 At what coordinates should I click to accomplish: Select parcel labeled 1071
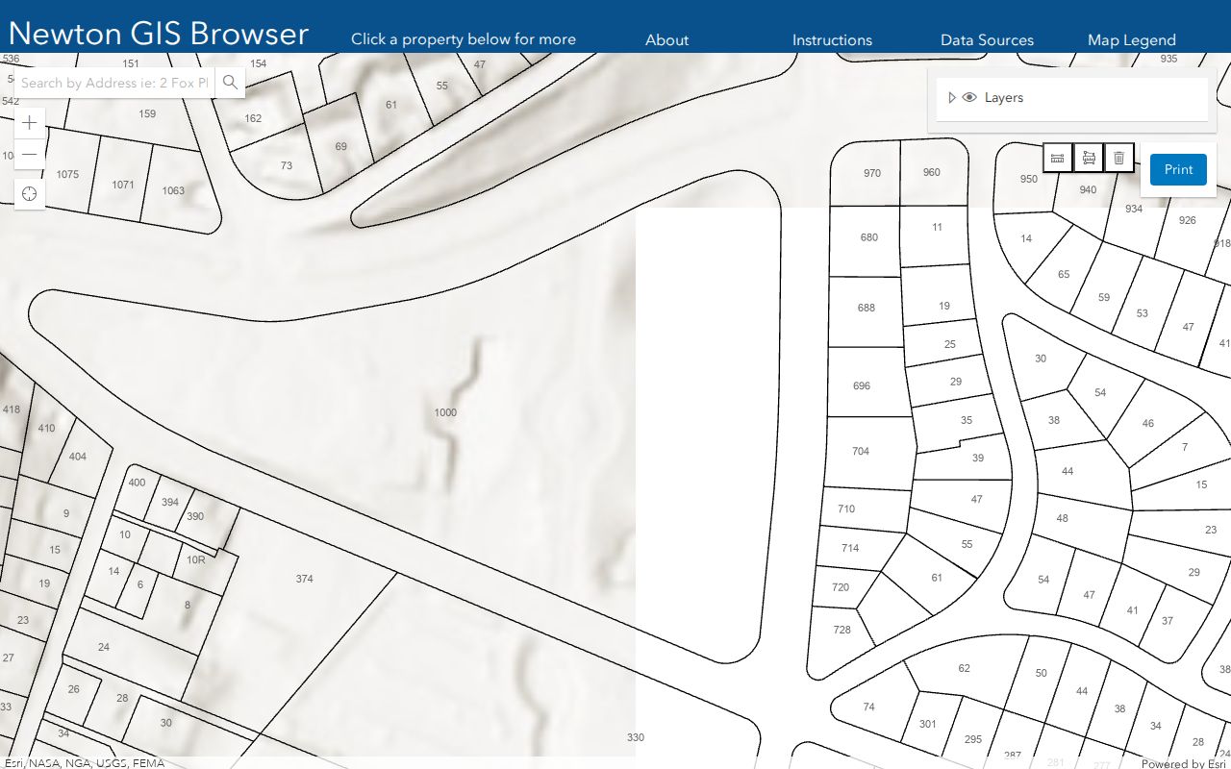pyautogui.click(x=123, y=184)
